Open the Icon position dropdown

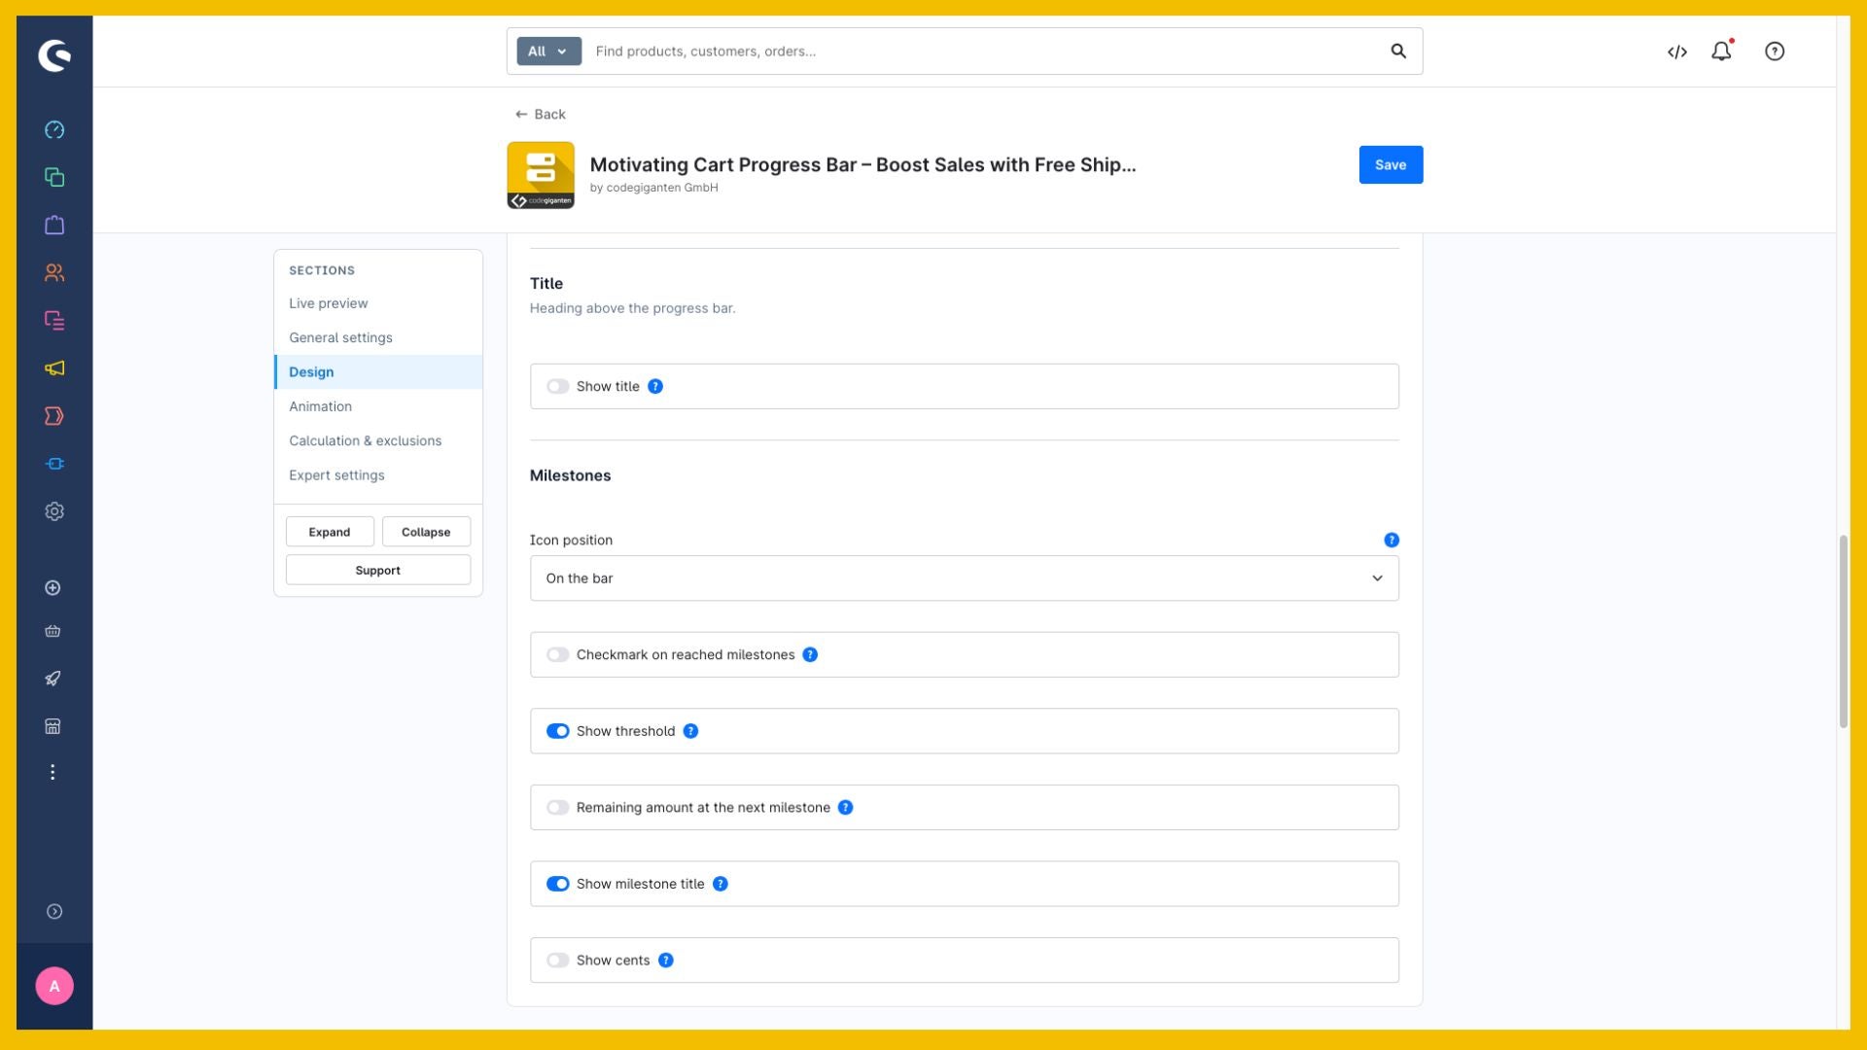[964, 578]
